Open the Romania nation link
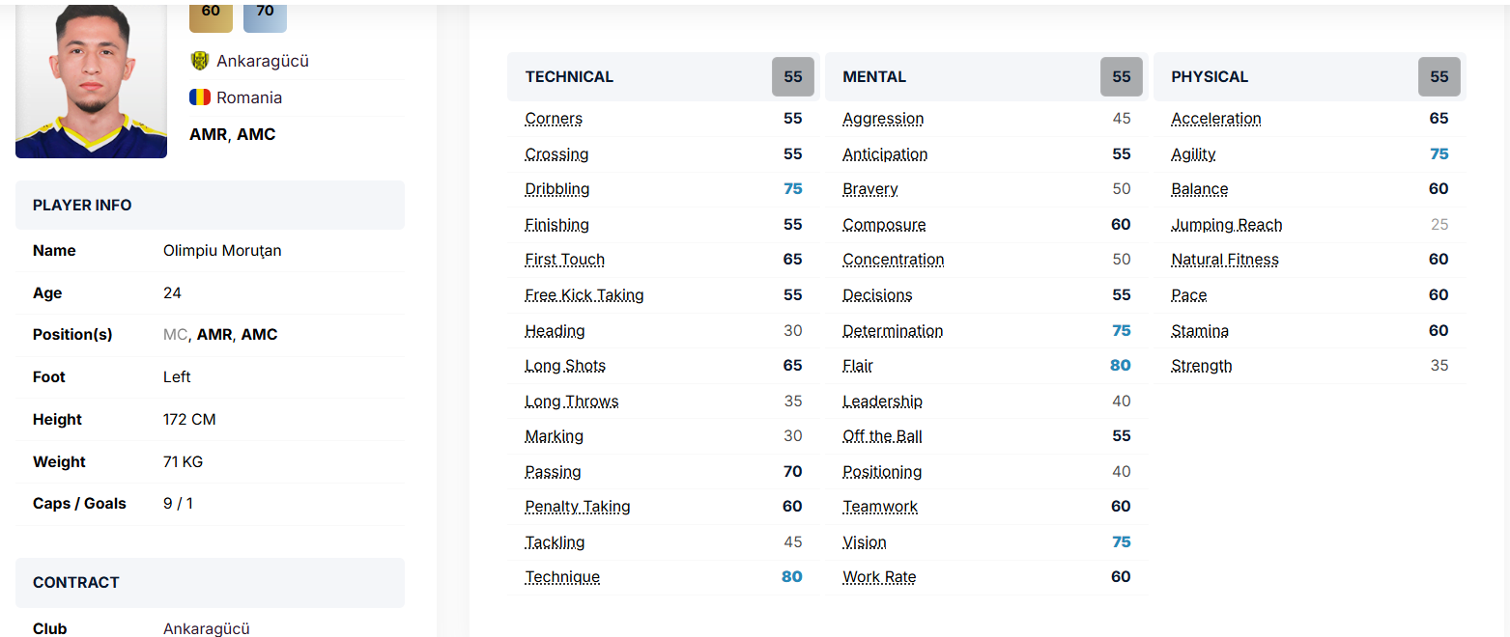 coord(249,97)
